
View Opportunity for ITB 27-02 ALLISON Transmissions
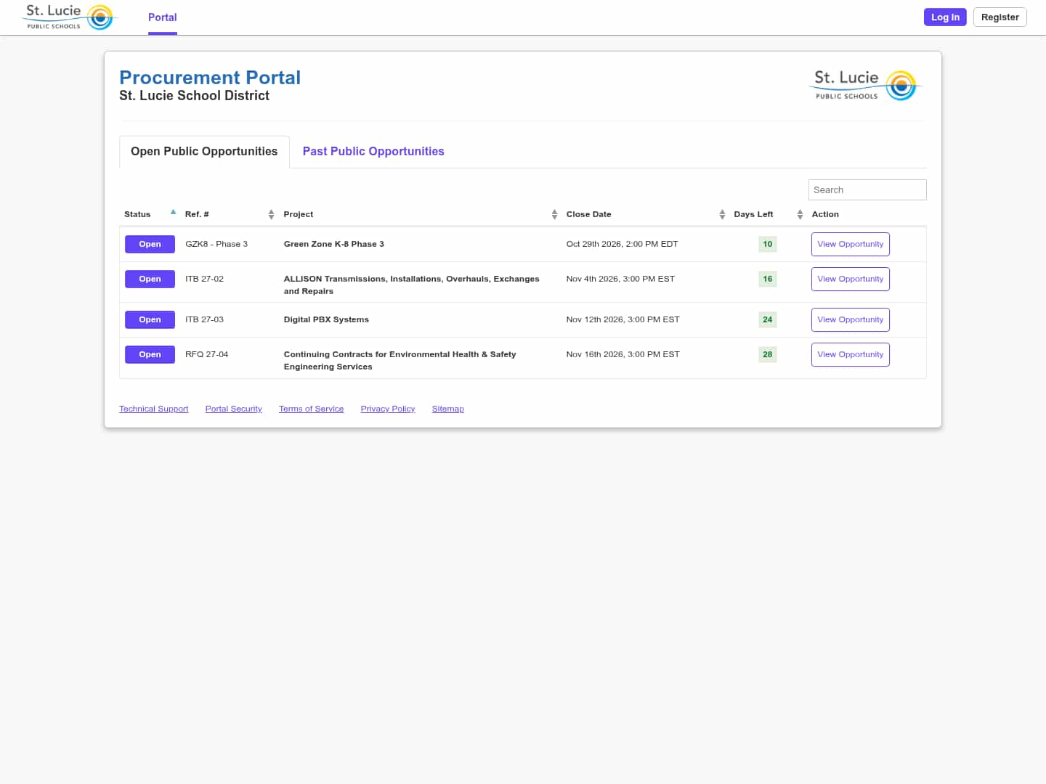(851, 279)
